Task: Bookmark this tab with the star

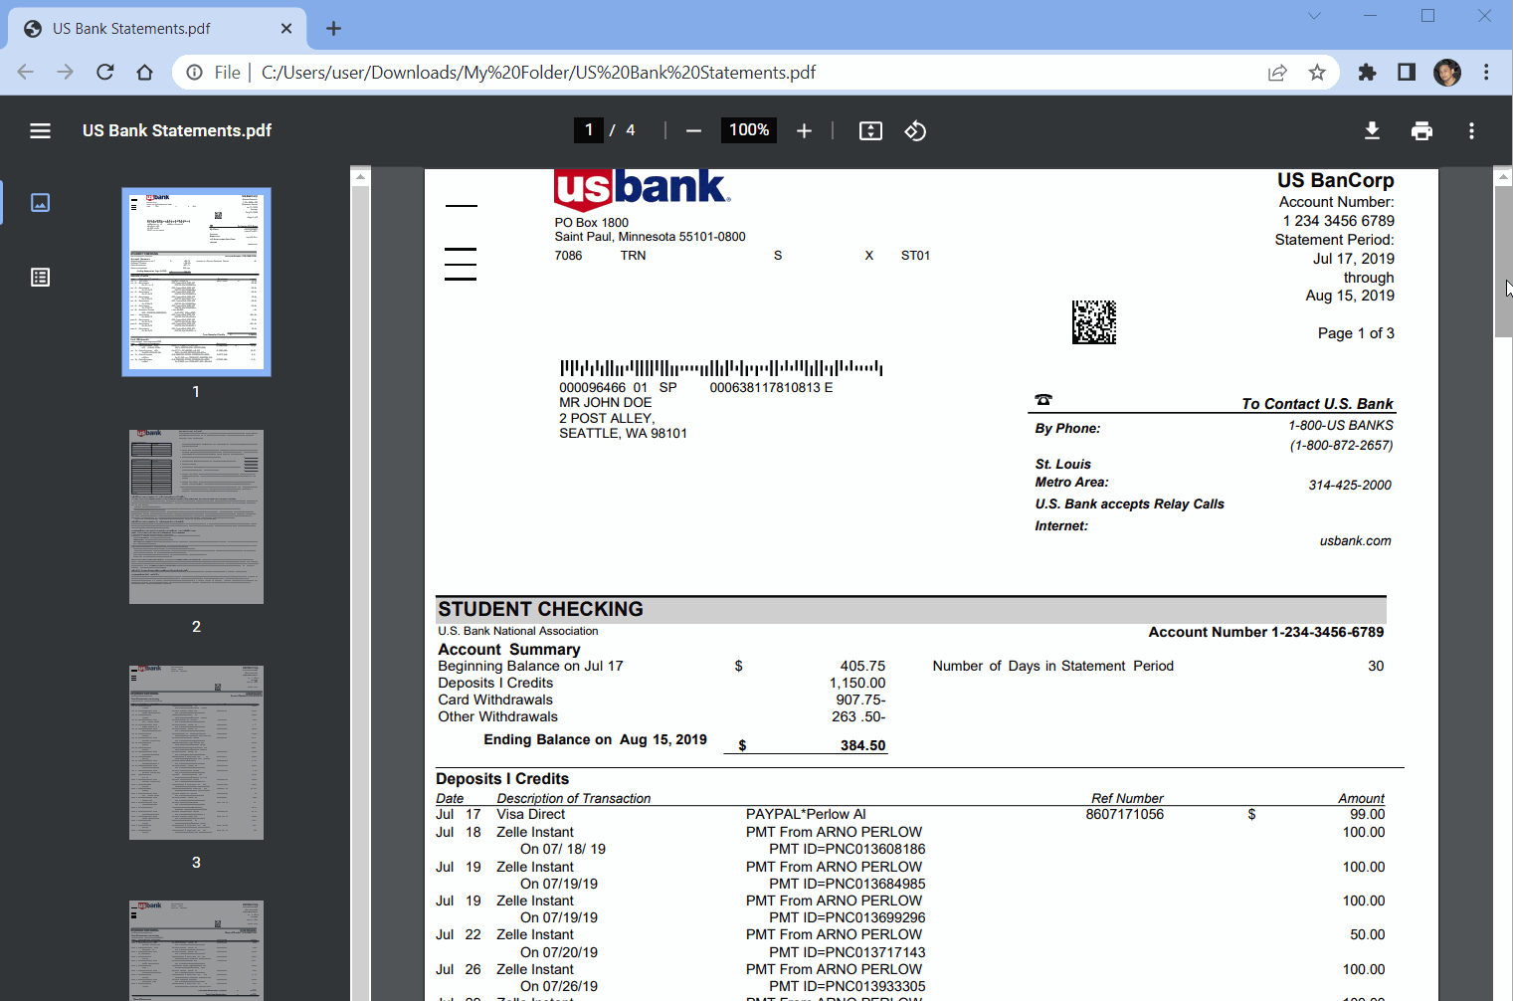Action: (x=1317, y=72)
